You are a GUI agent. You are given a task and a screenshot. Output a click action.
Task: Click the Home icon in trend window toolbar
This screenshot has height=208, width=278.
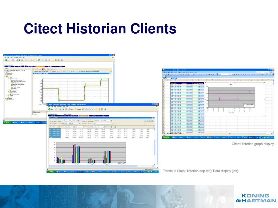pyautogui.click(x=22, y=60)
